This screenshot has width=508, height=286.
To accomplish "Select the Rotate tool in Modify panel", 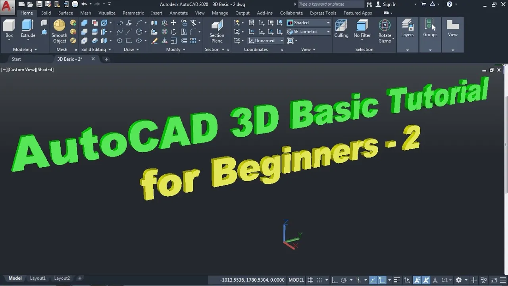I will pos(173,32).
